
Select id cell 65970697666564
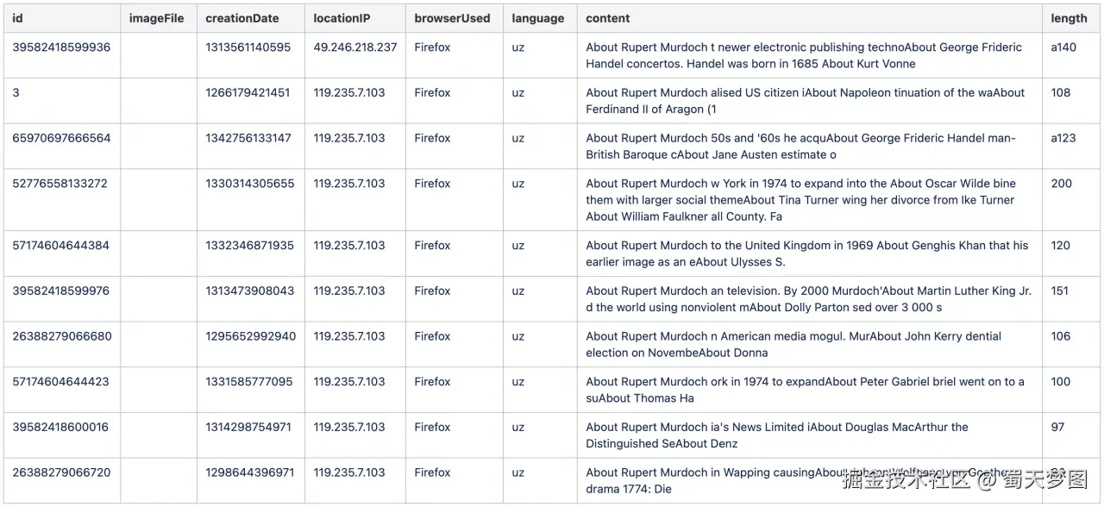pos(61,138)
